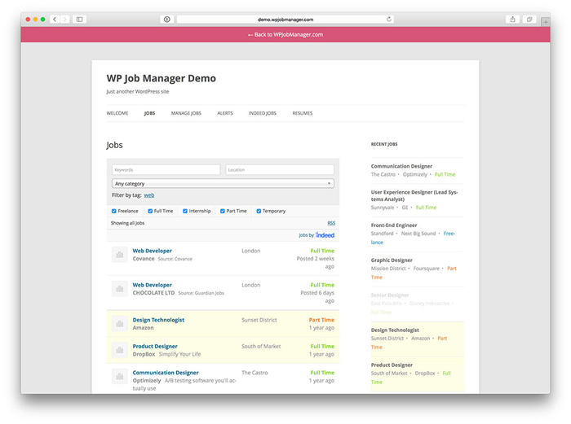Click into the Location search field

tap(280, 169)
